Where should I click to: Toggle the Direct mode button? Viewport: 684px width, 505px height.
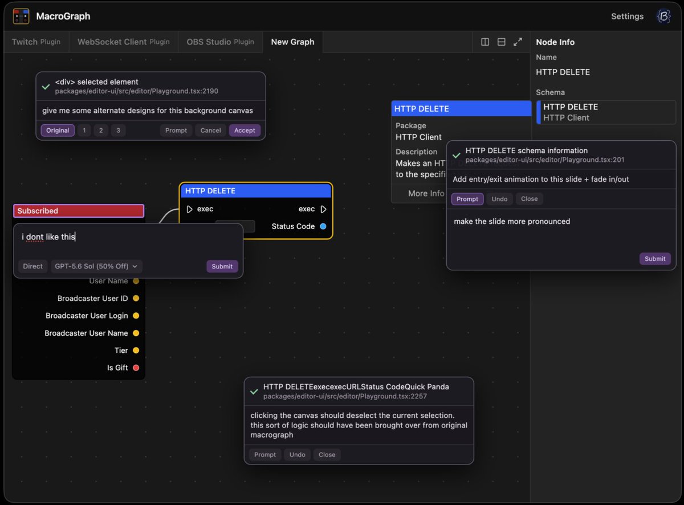[33, 266]
